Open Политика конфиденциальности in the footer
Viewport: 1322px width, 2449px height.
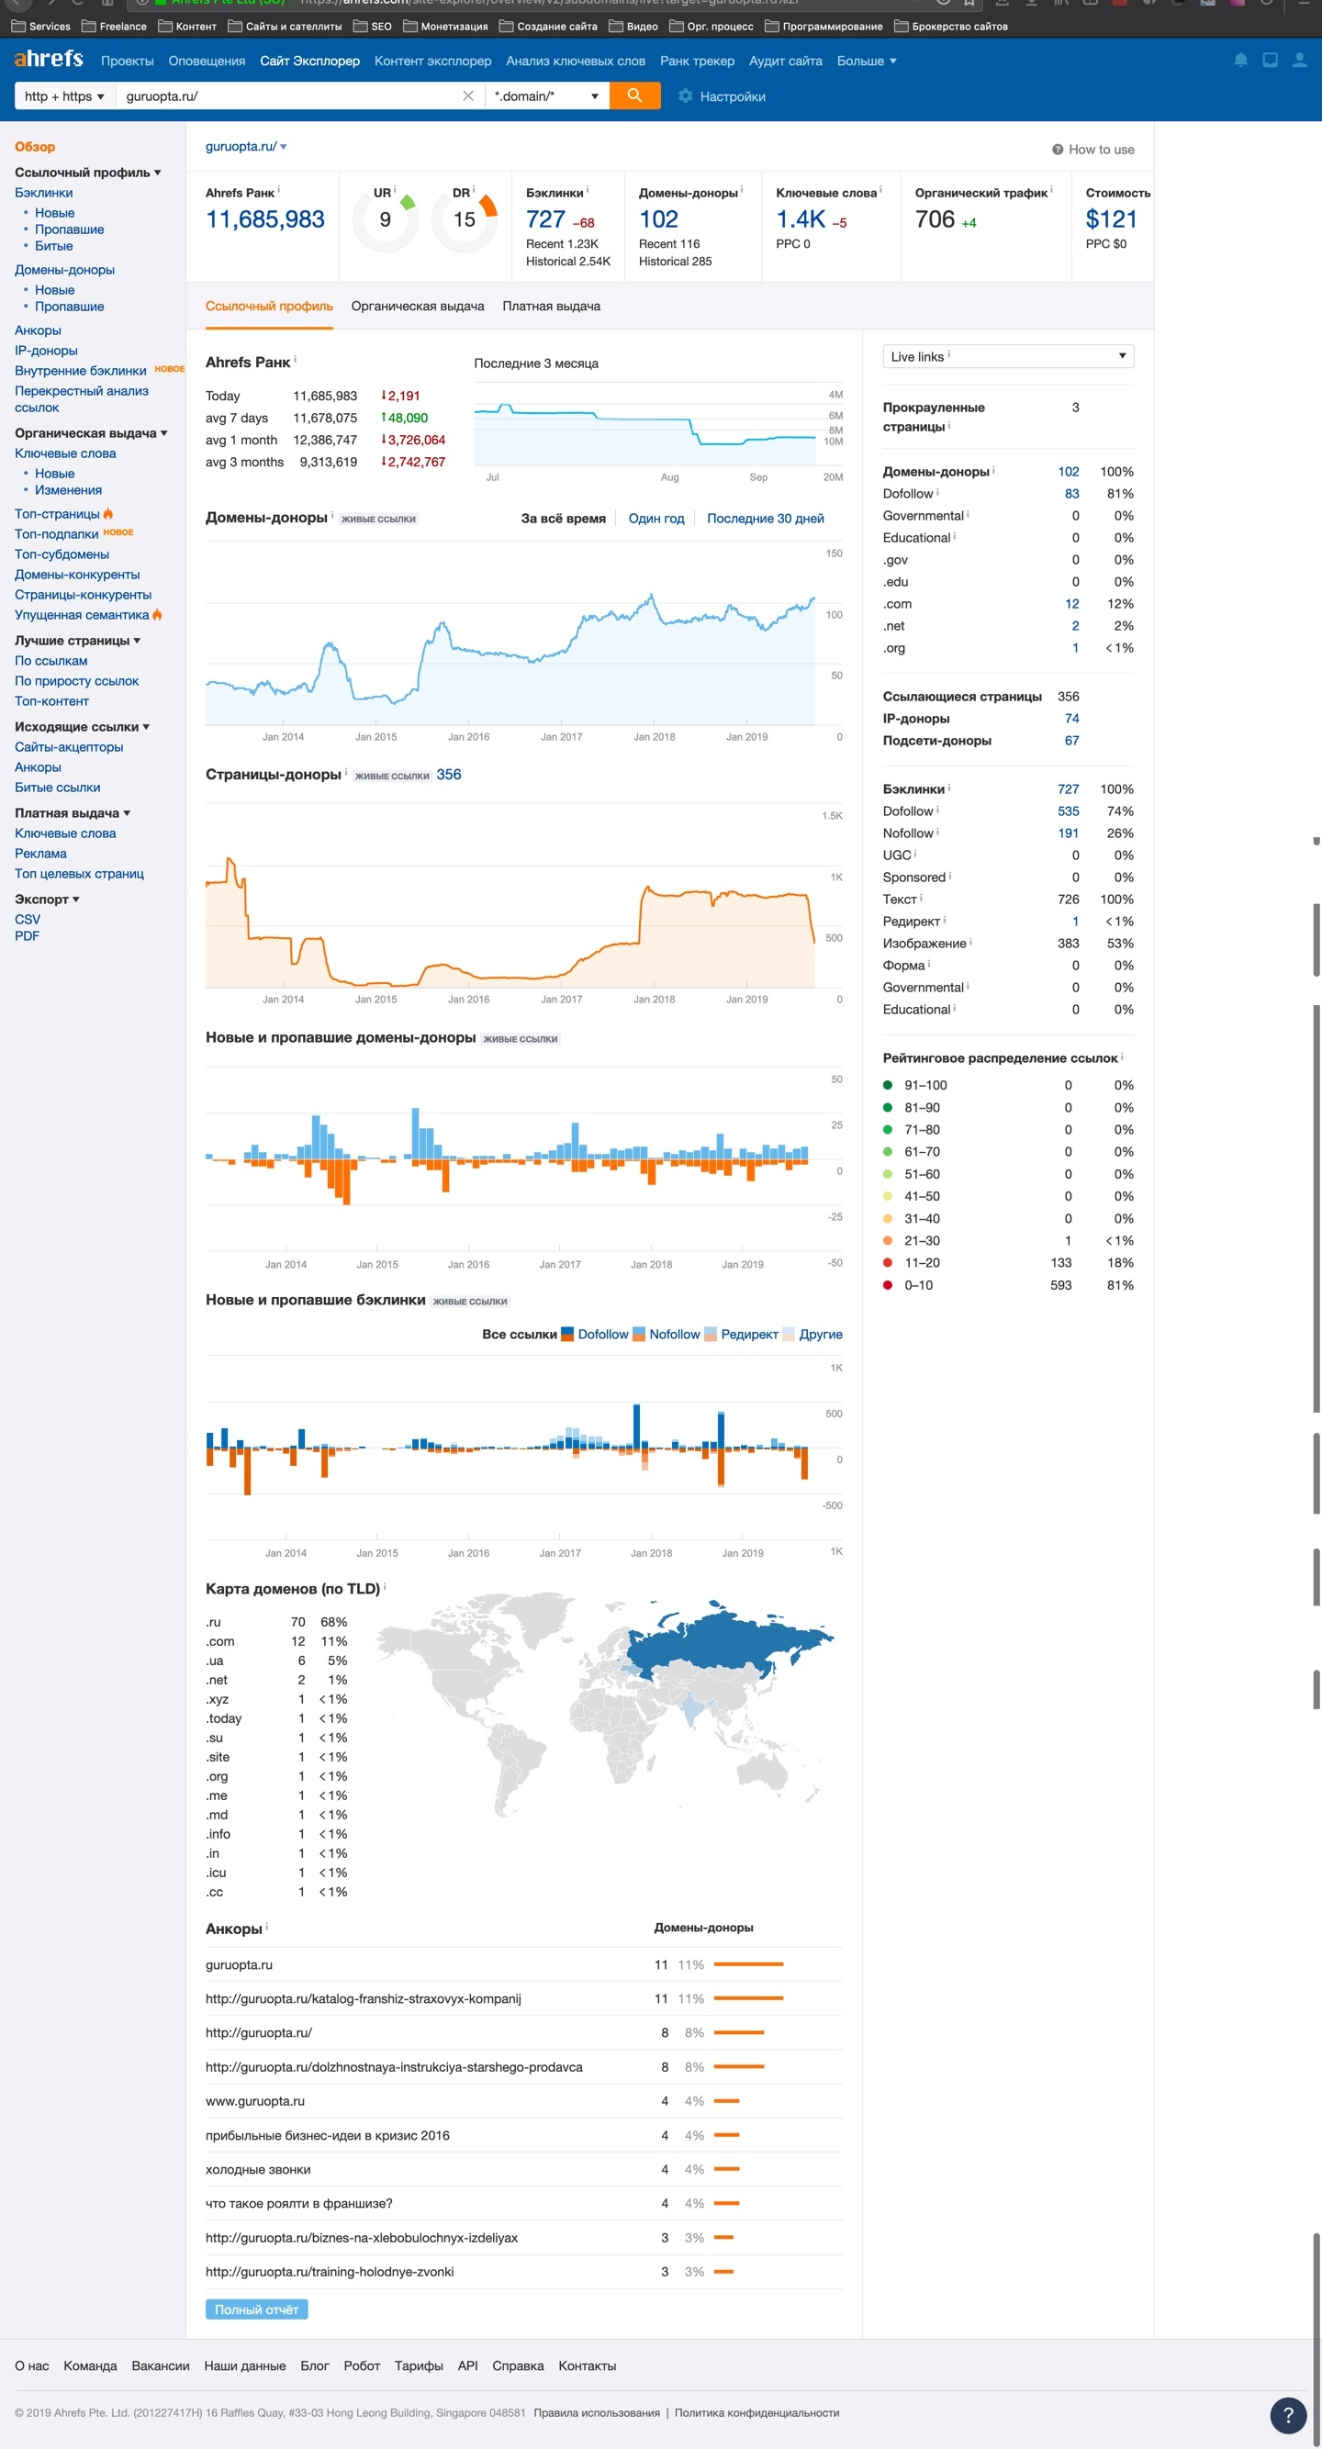point(757,2412)
